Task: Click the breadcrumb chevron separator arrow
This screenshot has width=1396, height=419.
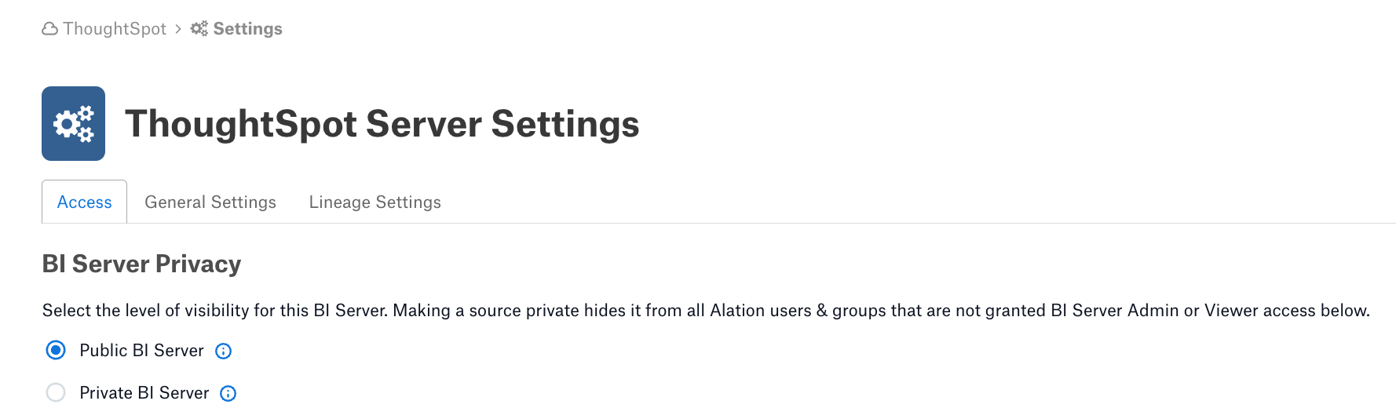Action: coord(178,29)
